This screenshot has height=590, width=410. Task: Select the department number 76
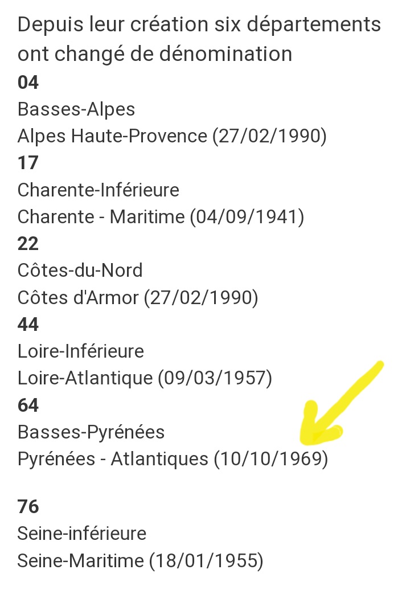click(x=28, y=506)
